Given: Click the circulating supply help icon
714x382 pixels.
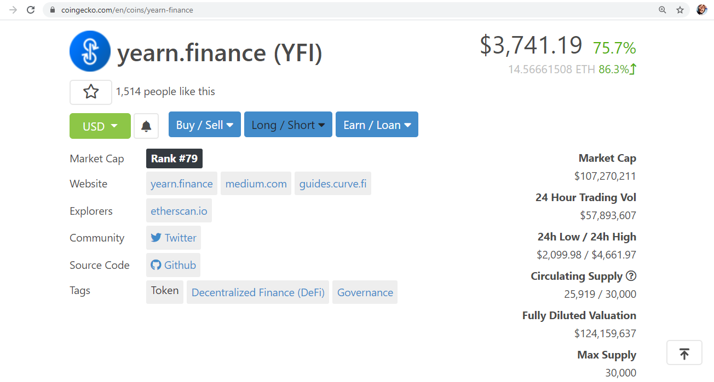Looking at the screenshot, I should click(631, 276).
